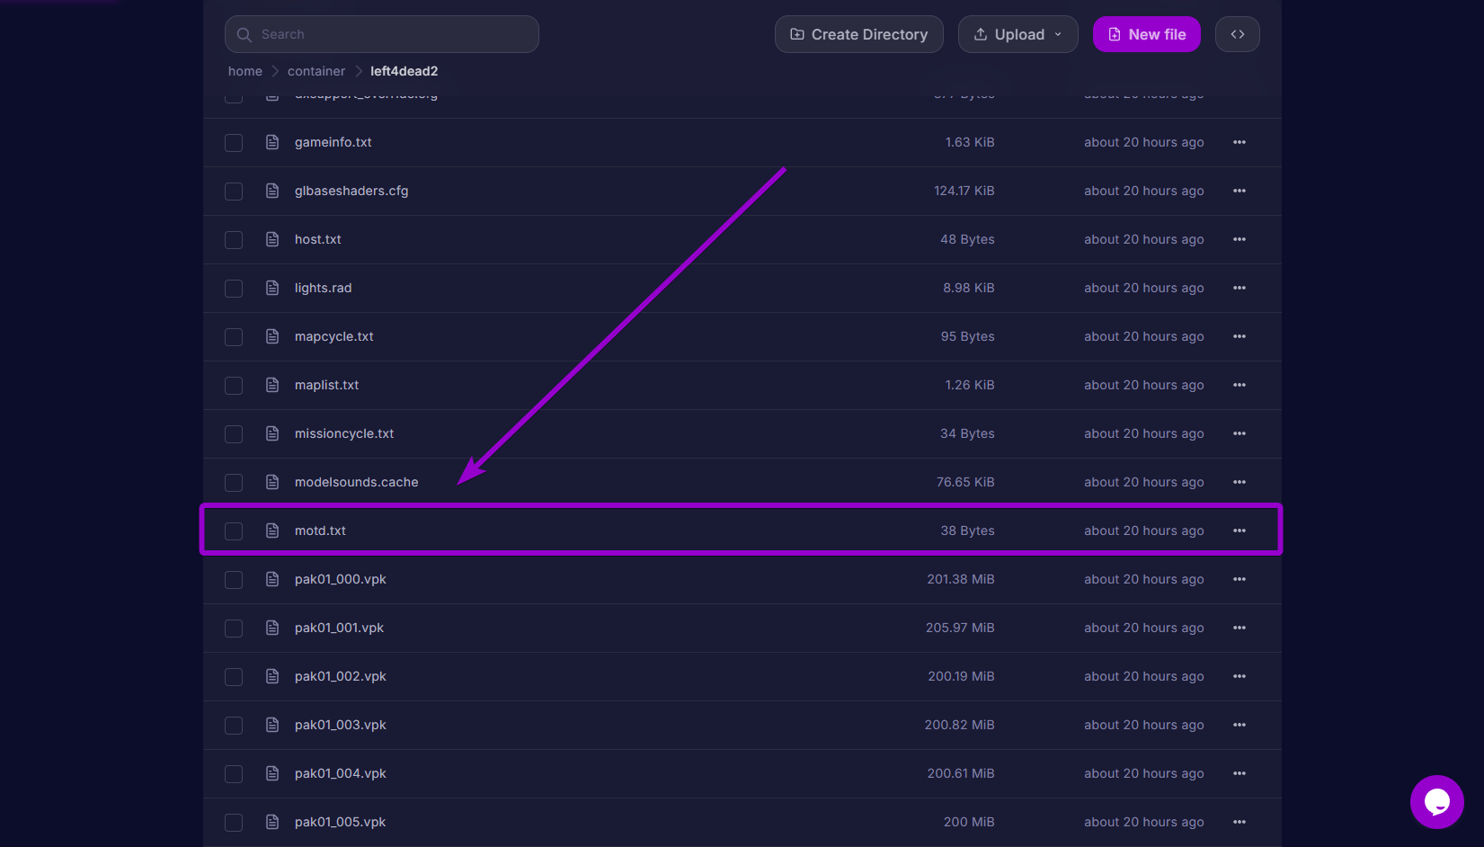Open the maplist.txt file
This screenshot has width=1484, height=847.
click(x=327, y=385)
